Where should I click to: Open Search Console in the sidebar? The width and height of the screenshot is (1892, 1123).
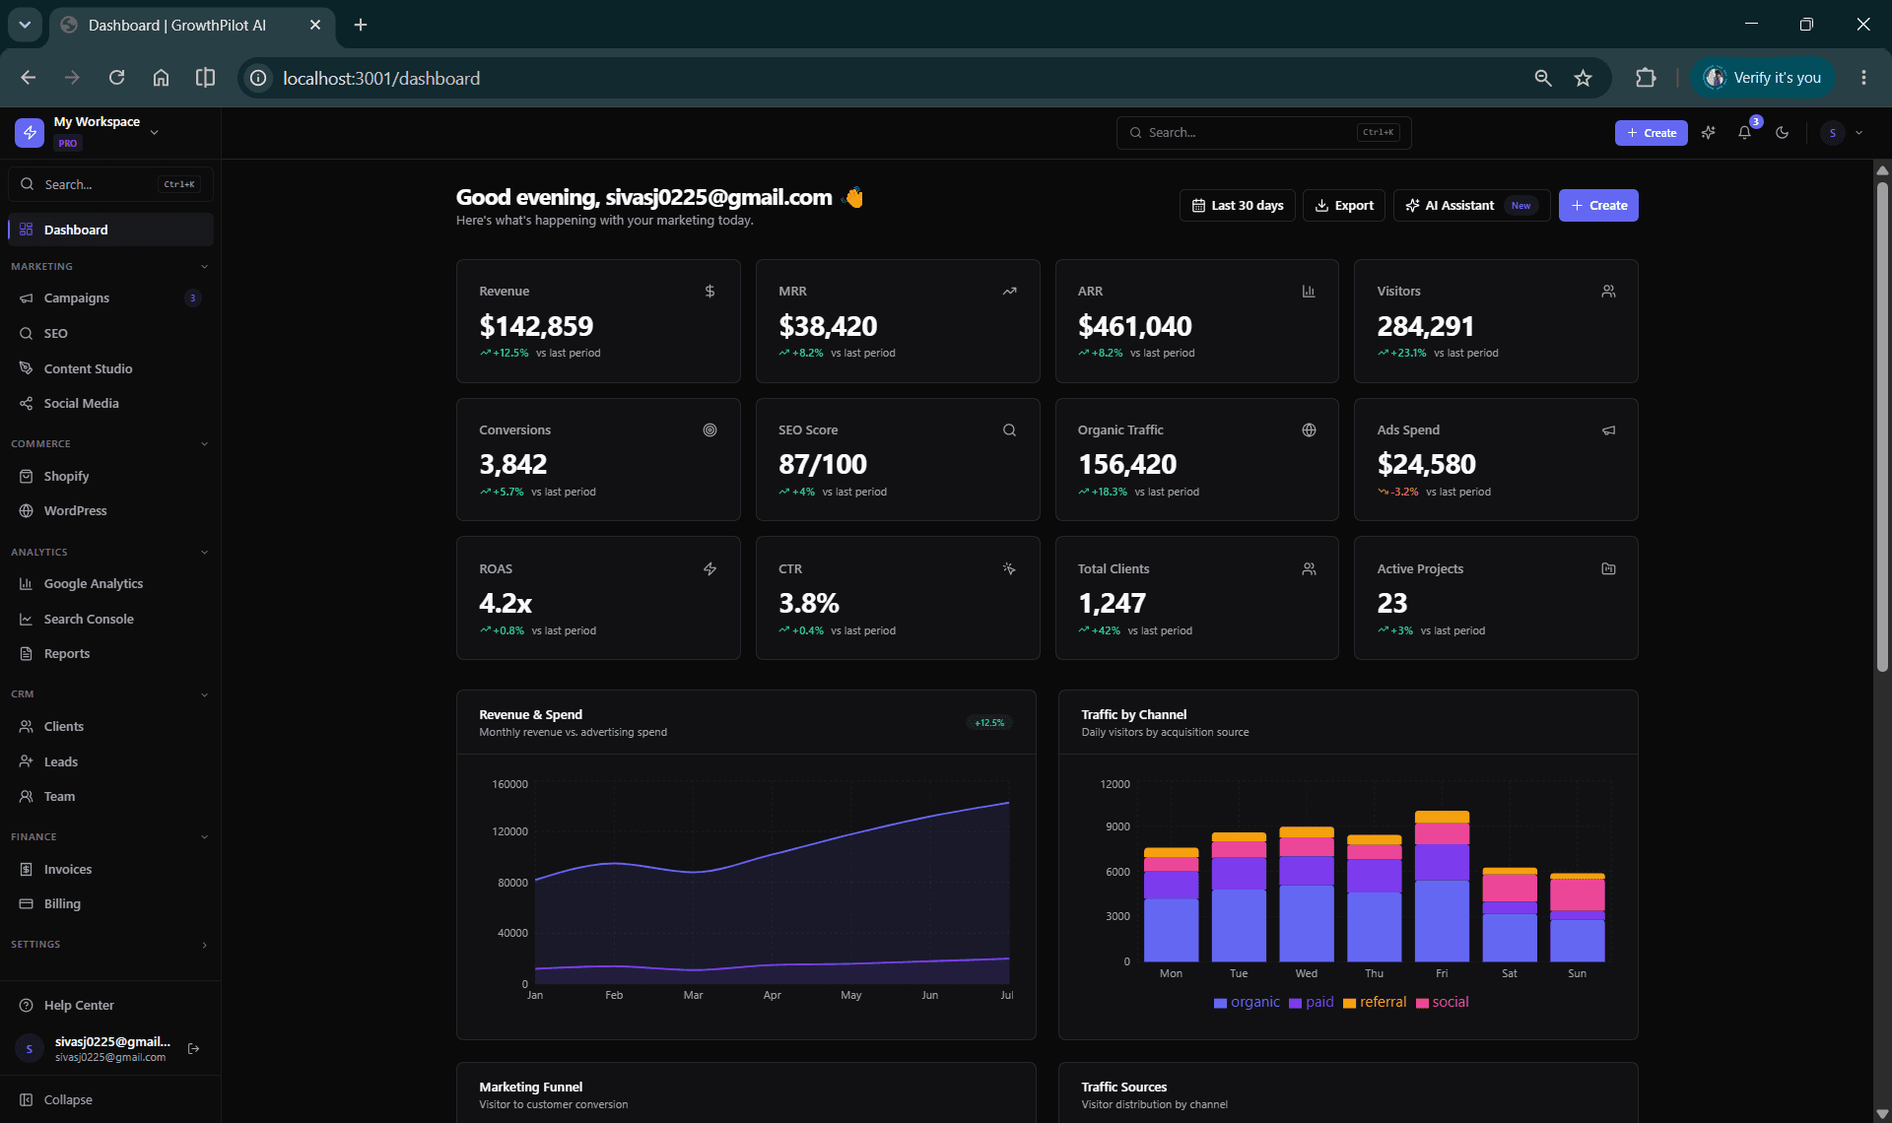pyautogui.click(x=110, y=619)
